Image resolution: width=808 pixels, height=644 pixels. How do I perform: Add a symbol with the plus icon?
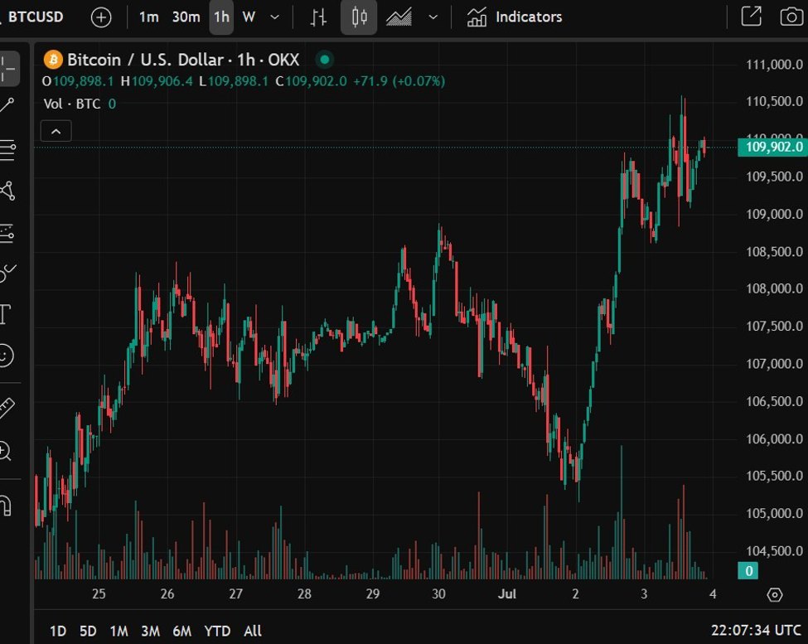[x=101, y=17]
